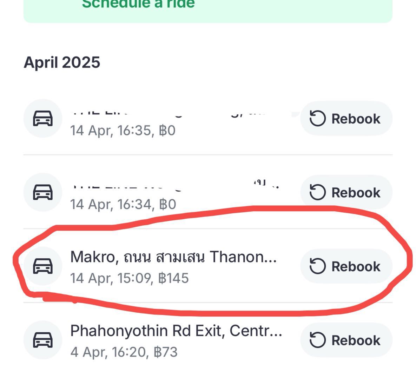The width and height of the screenshot is (416, 379).
Task: Tap the car icon beside Makro ride
Action: (x=43, y=266)
